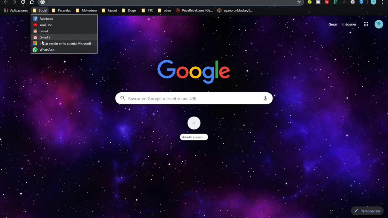This screenshot has width=388, height=218.
Task: Select WhatsApp in the Social menu
Action: tap(64, 50)
